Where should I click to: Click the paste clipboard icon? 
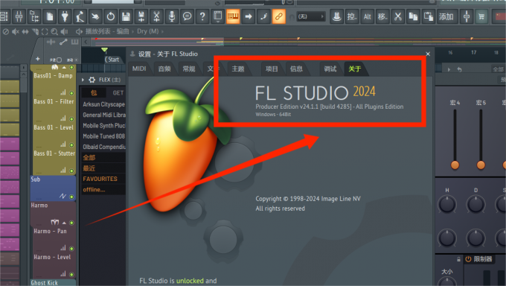pos(429,16)
